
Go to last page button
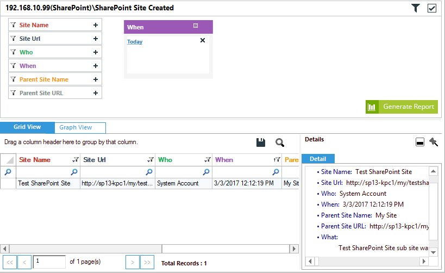point(147,262)
